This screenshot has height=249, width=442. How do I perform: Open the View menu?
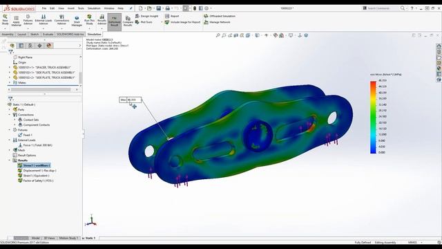tap(61, 8)
